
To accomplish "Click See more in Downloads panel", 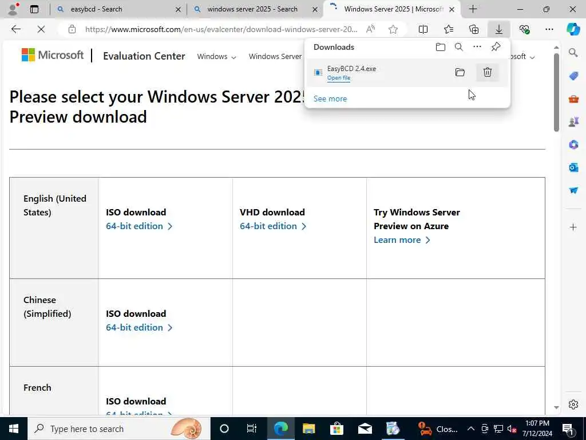I will pyautogui.click(x=330, y=99).
